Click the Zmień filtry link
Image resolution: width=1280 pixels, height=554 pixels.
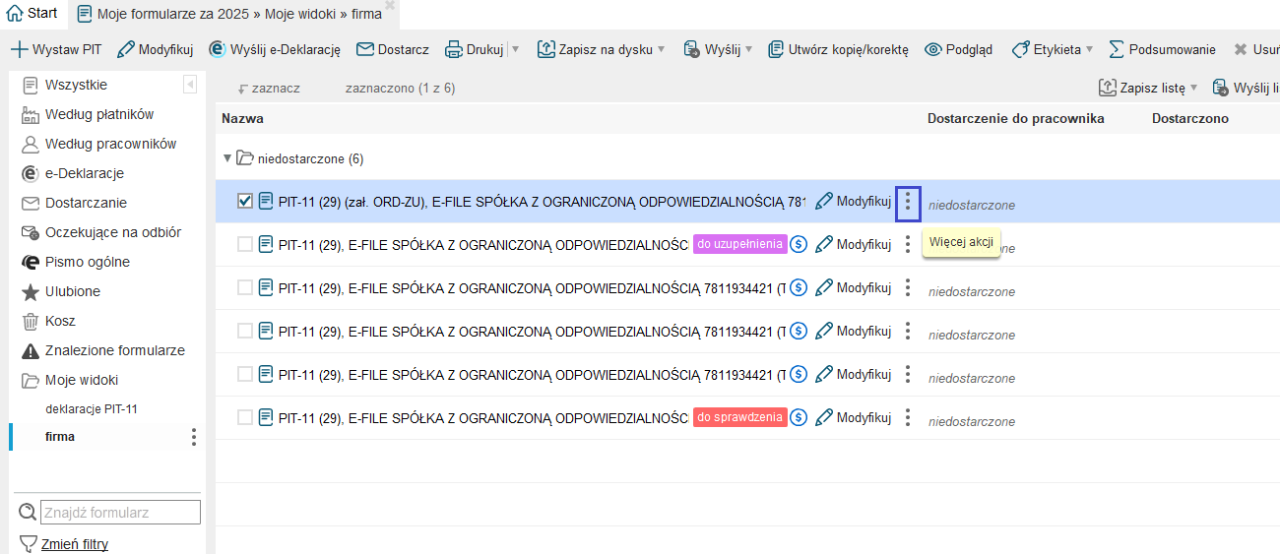click(x=74, y=544)
